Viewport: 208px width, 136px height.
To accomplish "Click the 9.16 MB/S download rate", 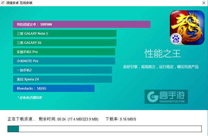I will click(128, 119).
